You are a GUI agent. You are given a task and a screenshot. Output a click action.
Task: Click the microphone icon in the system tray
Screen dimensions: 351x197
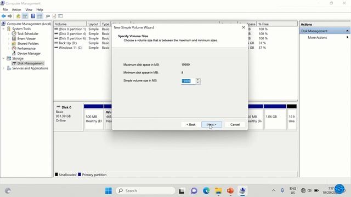(282, 190)
